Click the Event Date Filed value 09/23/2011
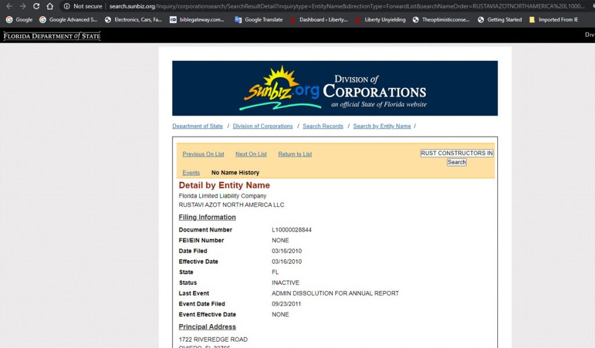Viewport: 595px width, 348px height. 286,304
